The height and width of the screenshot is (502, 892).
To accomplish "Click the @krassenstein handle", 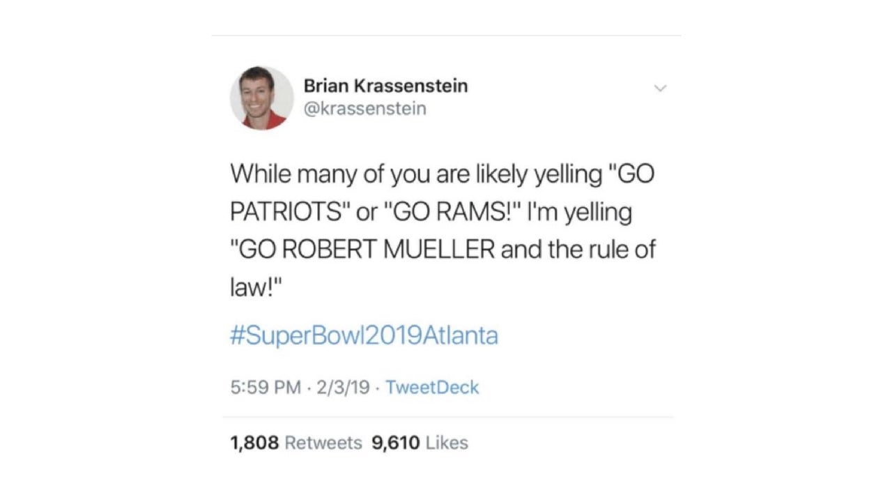I will click(364, 109).
